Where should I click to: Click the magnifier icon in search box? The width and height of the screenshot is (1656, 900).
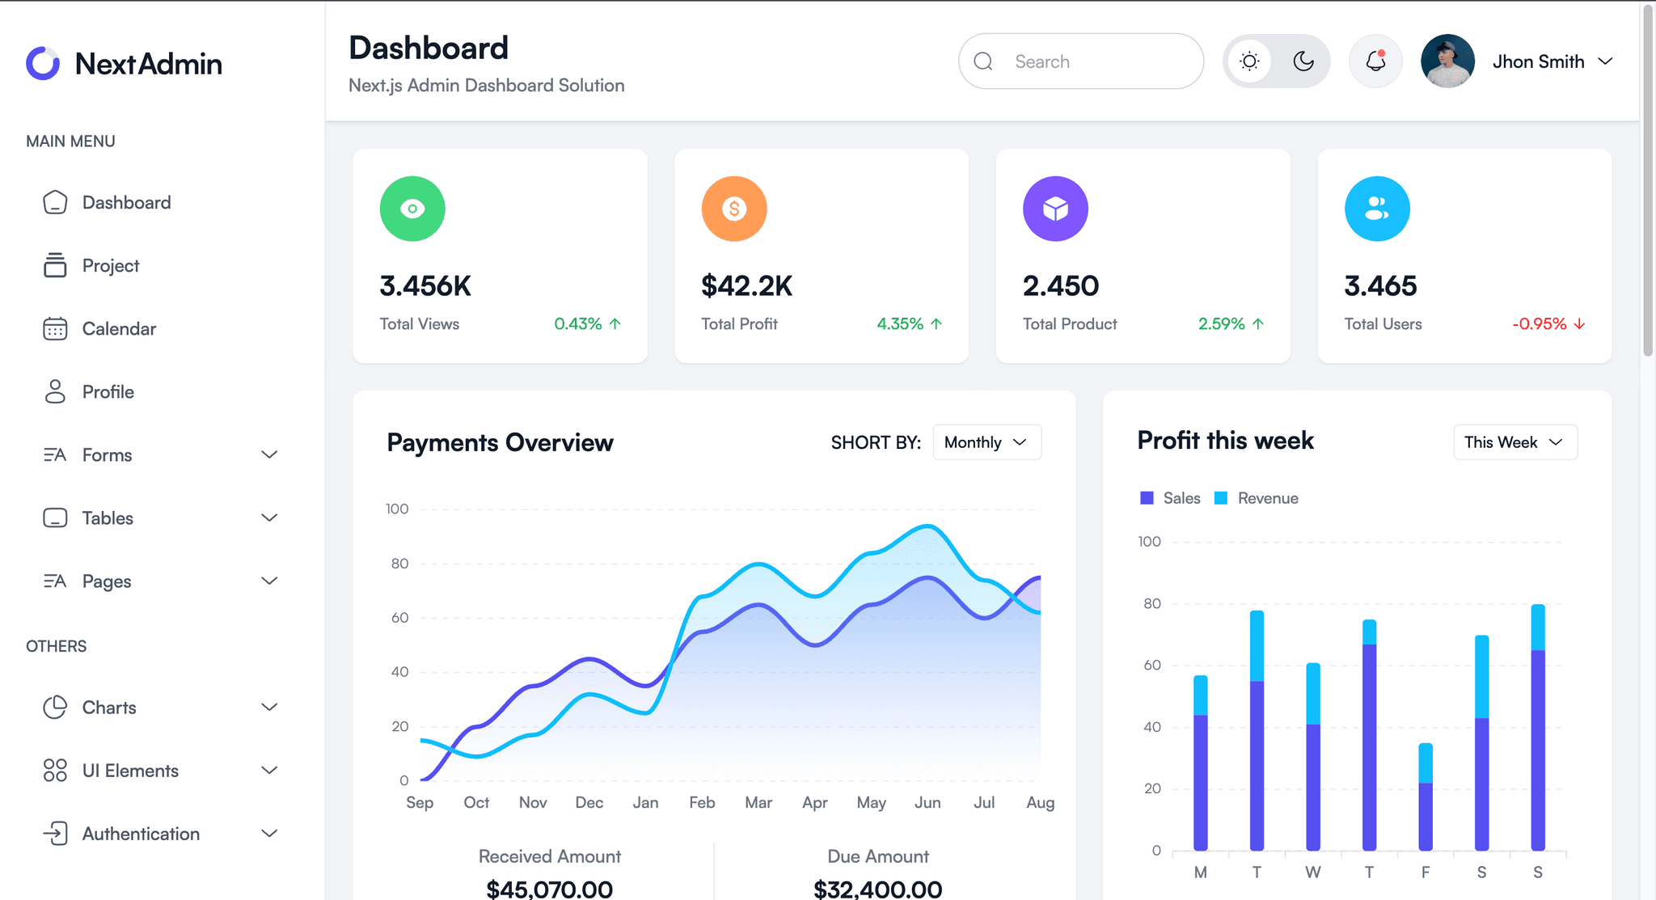tap(983, 61)
